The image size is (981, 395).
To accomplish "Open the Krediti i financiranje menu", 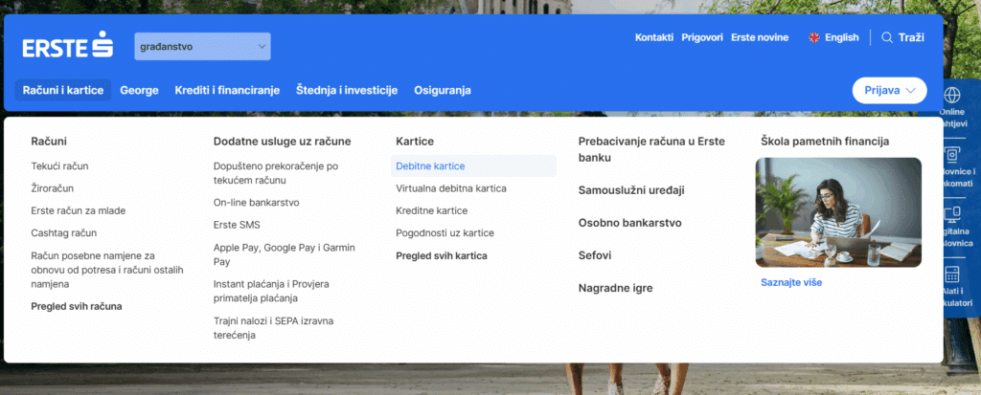I will pos(227,90).
